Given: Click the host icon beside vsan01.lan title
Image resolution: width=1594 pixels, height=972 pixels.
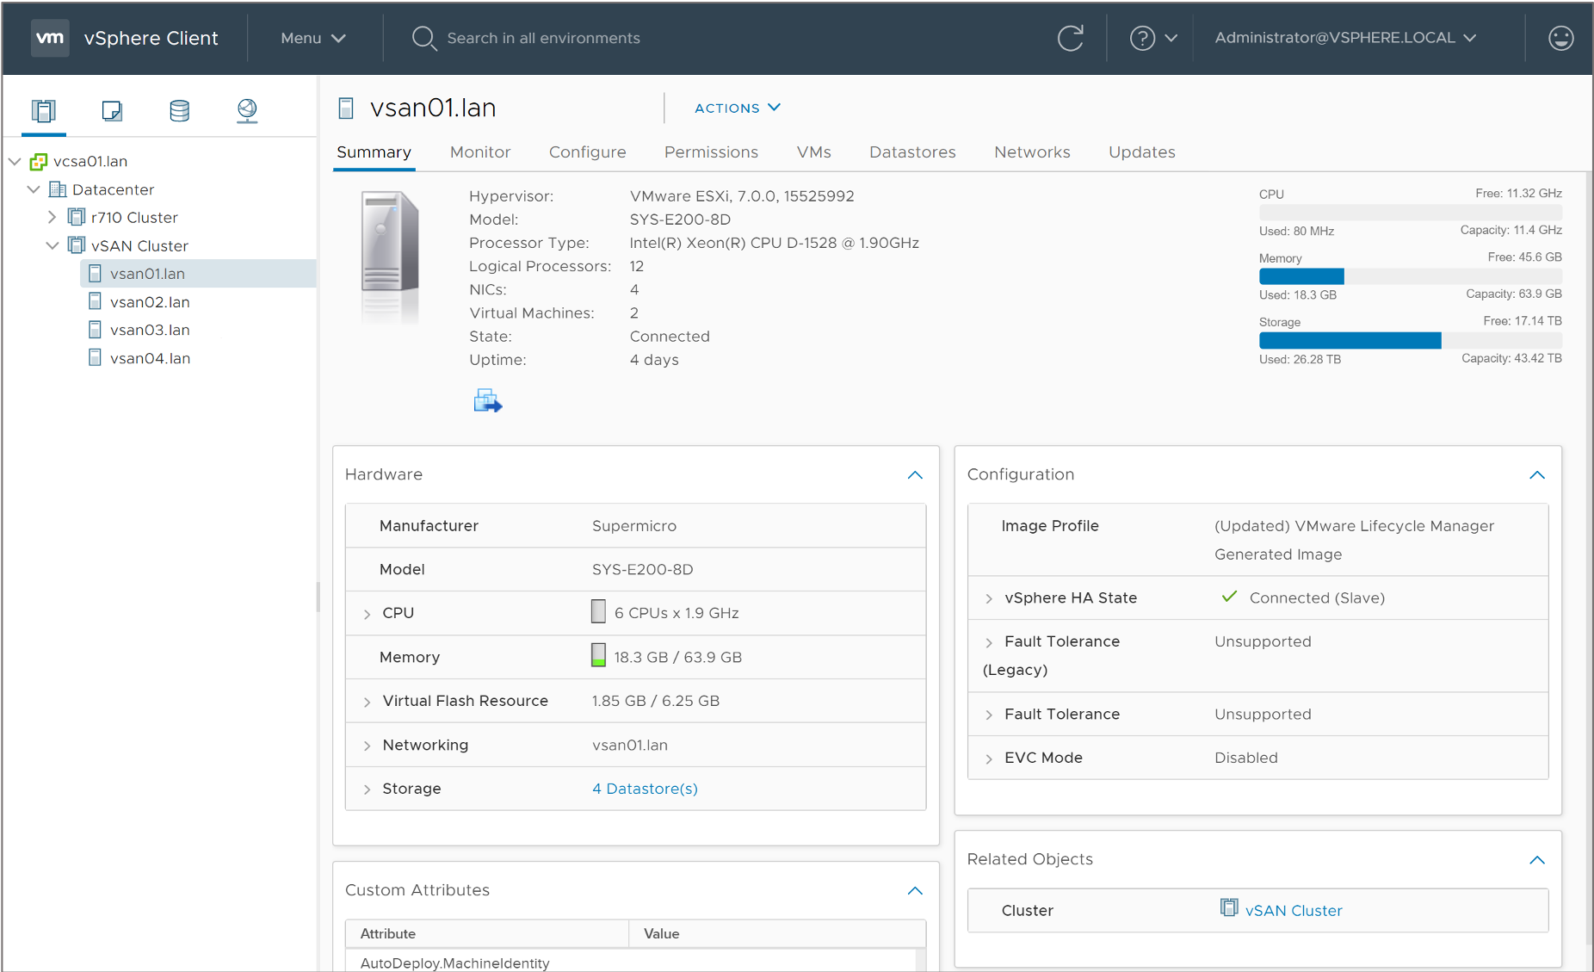Looking at the screenshot, I should (x=346, y=108).
